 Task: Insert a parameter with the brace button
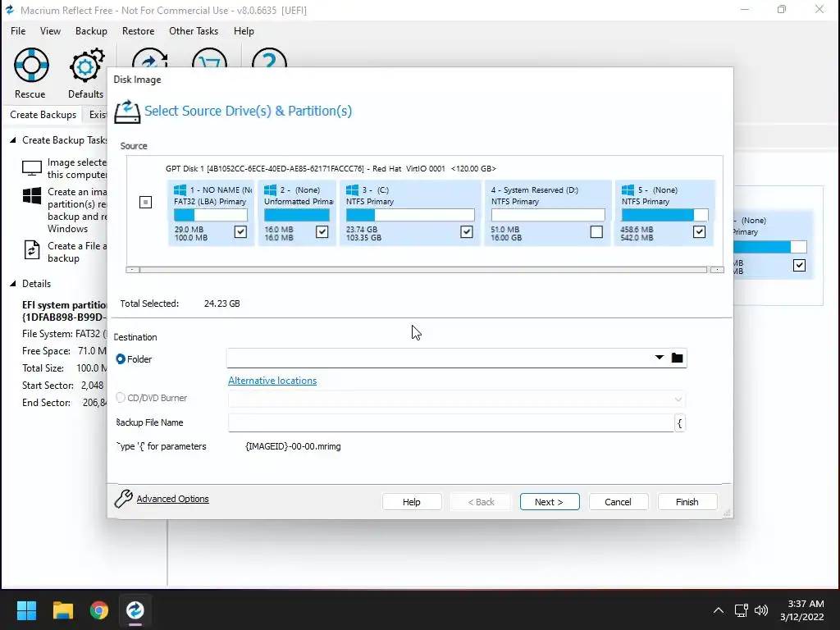pos(680,423)
